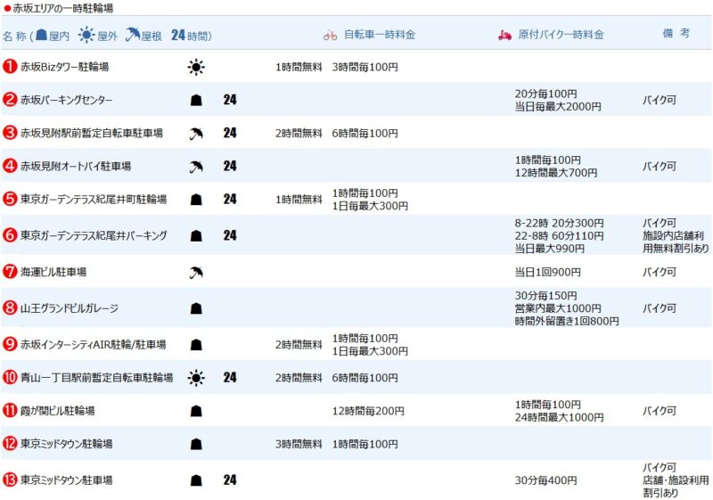Select the name 東京ガーデンテラス紀尾井町駐輪場

pyautogui.click(x=94, y=200)
